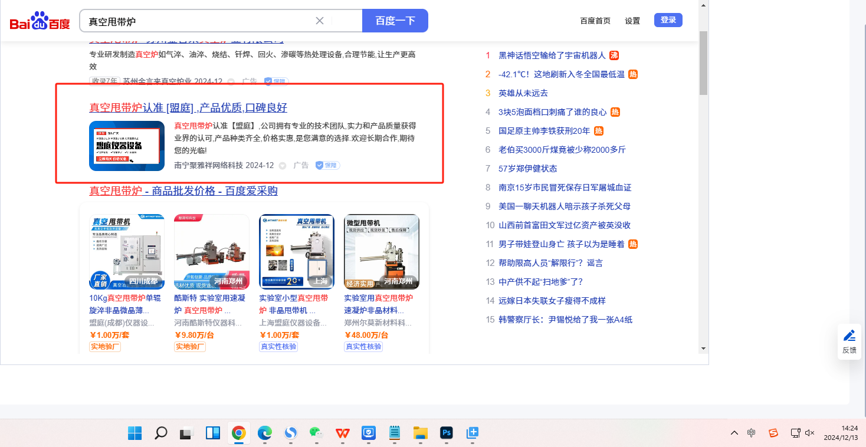Launch WPS Office from the taskbar

tap(343, 433)
